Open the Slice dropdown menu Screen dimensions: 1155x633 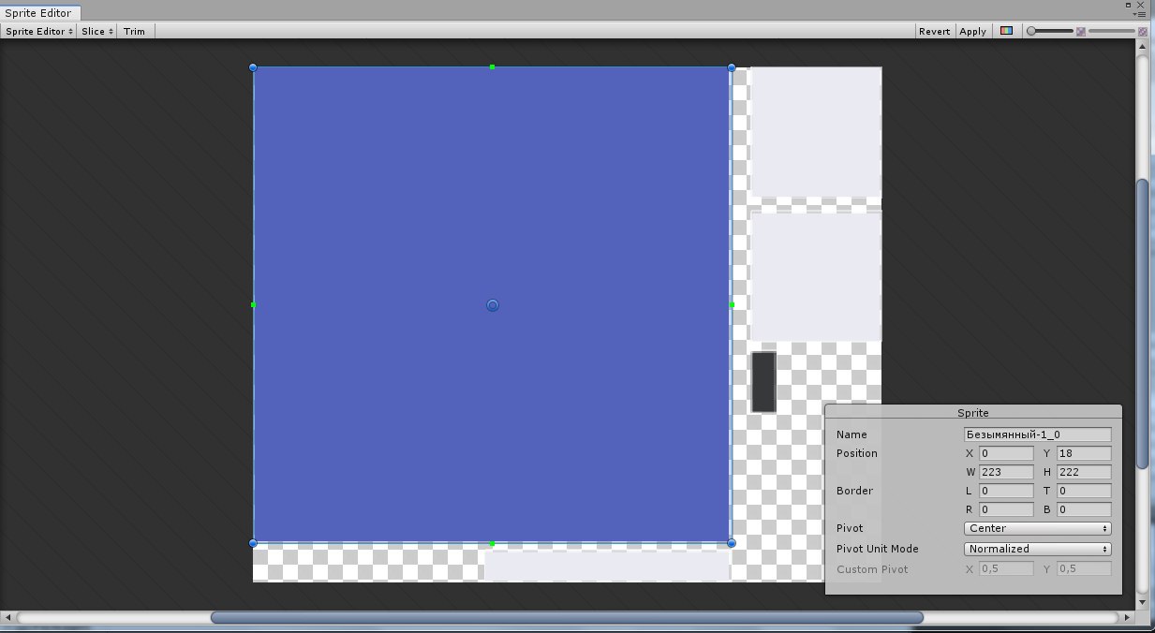tap(97, 31)
